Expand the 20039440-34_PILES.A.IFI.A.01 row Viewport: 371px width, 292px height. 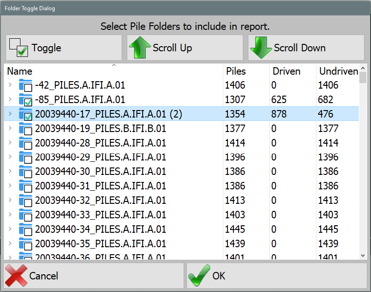click(x=10, y=229)
